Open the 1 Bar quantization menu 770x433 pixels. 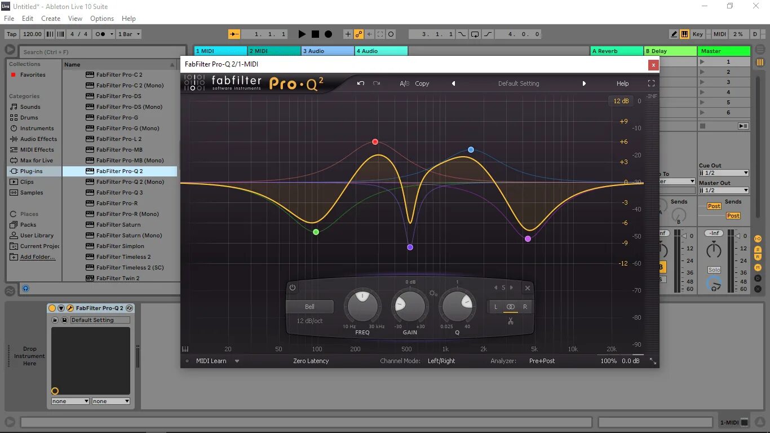click(x=129, y=34)
